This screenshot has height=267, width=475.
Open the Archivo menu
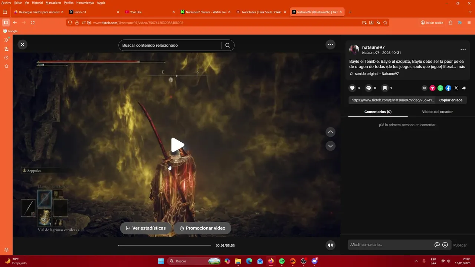tap(6, 3)
